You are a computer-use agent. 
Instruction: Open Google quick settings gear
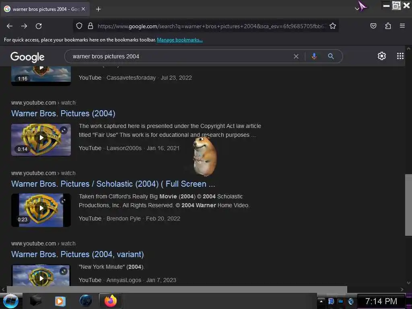(381, 56)
